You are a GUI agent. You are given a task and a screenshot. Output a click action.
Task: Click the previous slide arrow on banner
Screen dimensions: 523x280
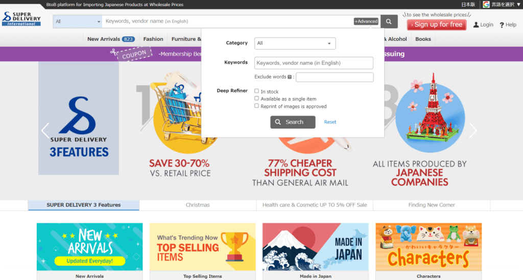(45, 130)
